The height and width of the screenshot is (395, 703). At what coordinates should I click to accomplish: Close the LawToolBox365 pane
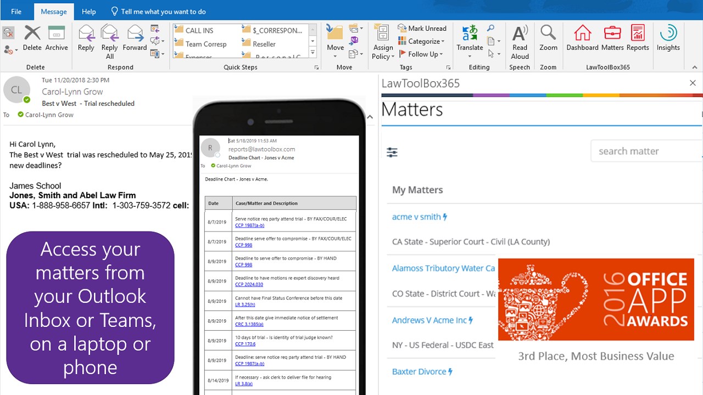[693, 83]
